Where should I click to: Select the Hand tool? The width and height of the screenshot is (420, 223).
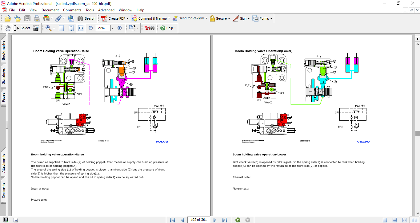(x=7, y=28)
